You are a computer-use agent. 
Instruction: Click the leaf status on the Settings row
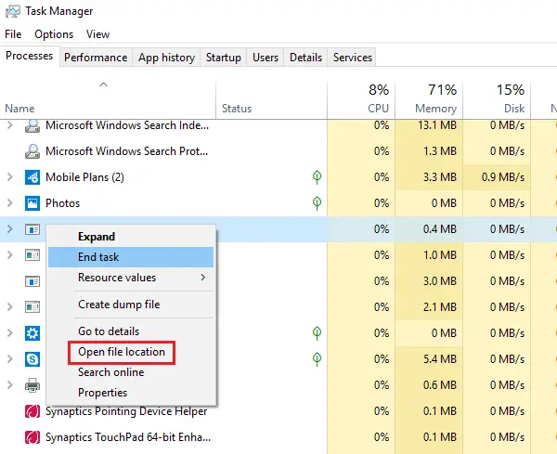pos(317,333)
